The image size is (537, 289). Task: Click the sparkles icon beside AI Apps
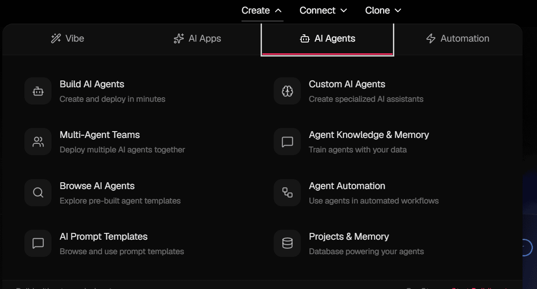[x=179, y=38]
